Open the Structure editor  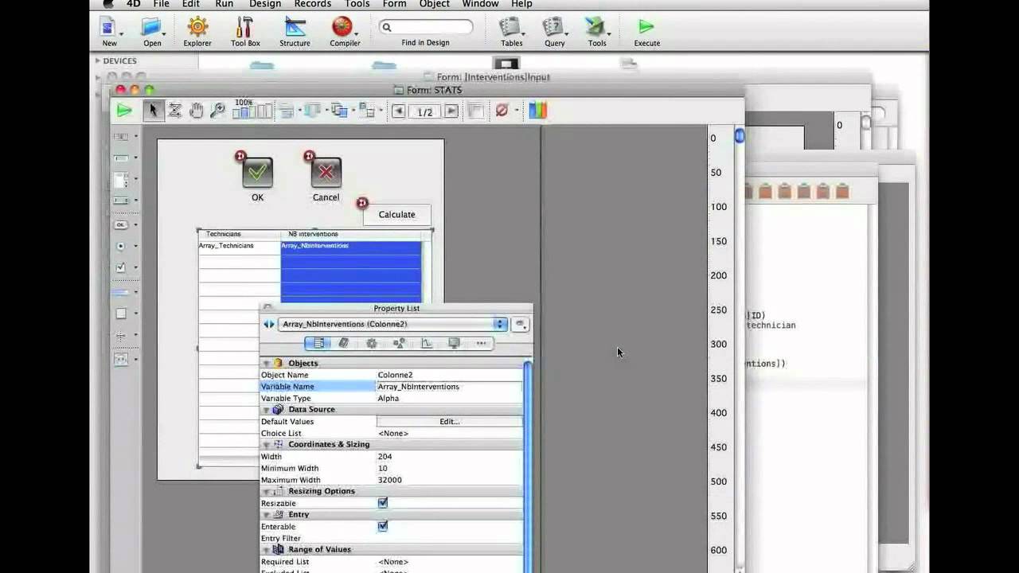tap(295, 27)
